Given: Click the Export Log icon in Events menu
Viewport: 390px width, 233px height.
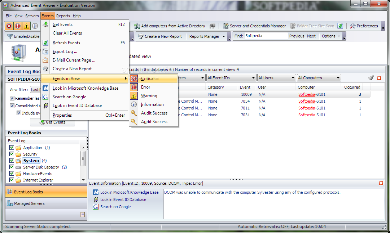Looking at the screenshot, I should point(45,51).
